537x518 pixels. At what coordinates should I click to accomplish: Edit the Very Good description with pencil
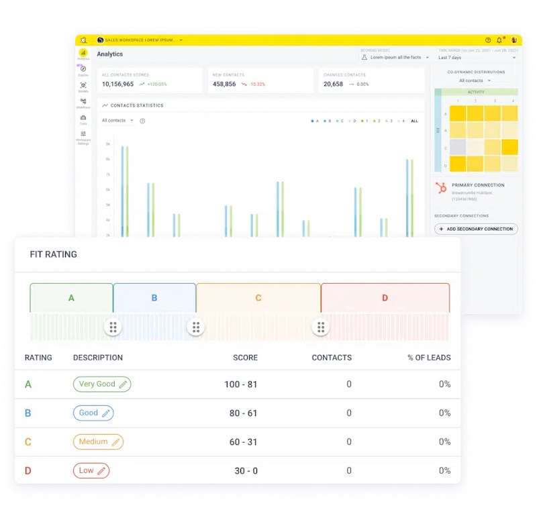click(x=123, y=384)
